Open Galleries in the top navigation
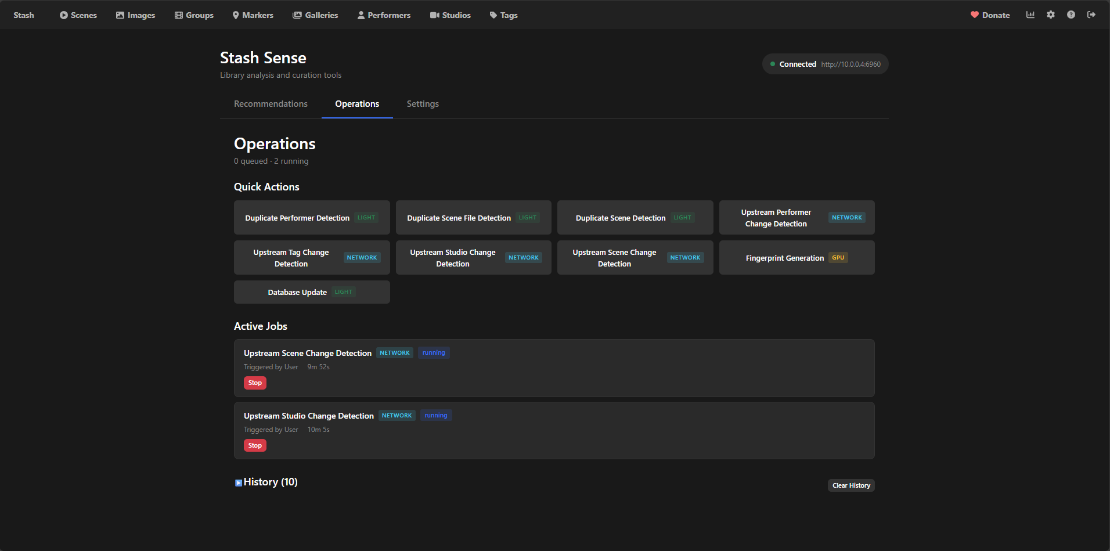The width and height of the screenshot is (1110, 551). (x=315, y=15)
